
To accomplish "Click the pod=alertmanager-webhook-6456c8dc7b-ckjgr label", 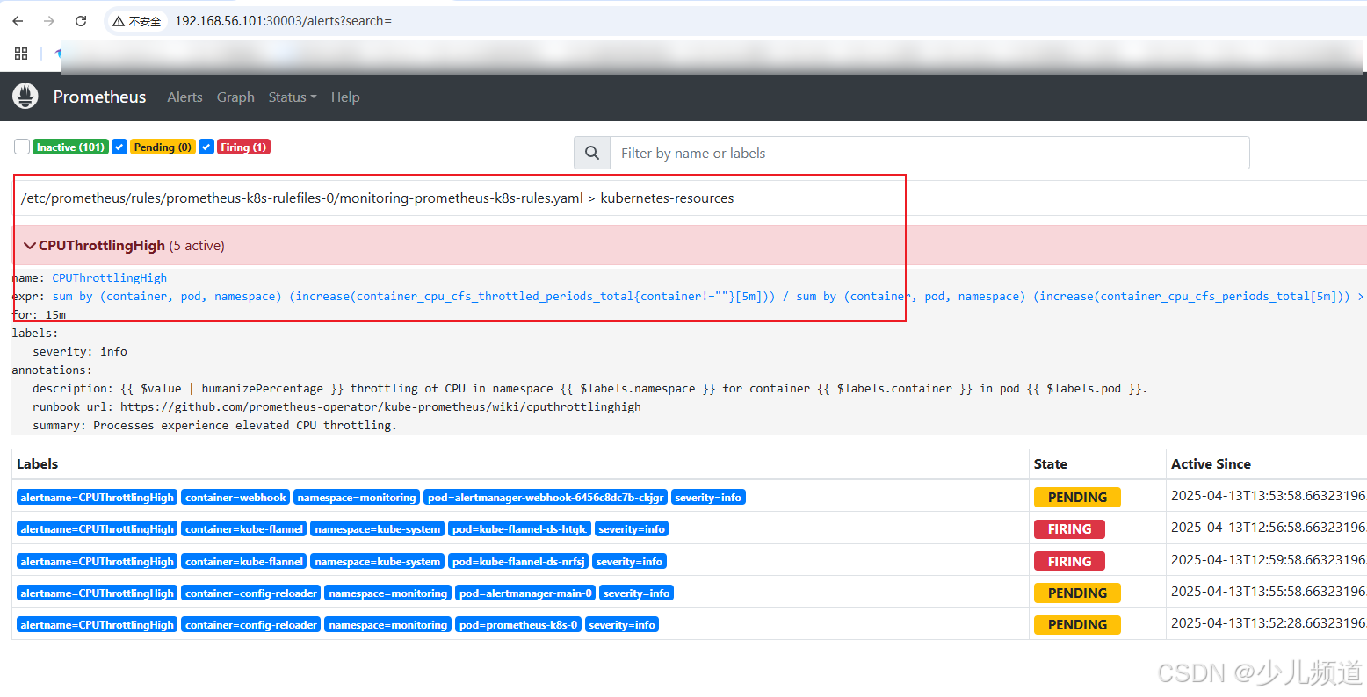I will point(546,498).
